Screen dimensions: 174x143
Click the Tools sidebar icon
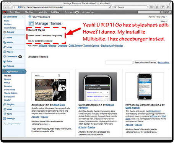point(5,114)
